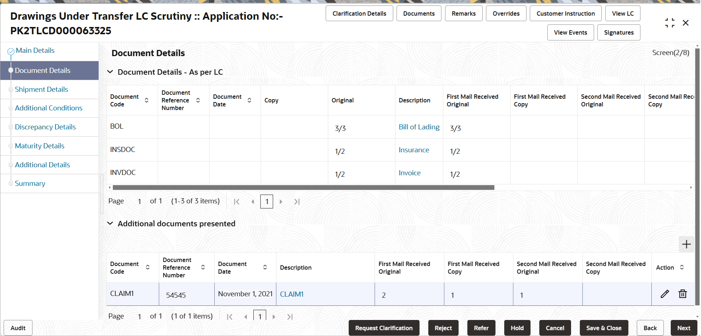
Task: Collapse the Additional documents presented section
Action: [110, 223]
